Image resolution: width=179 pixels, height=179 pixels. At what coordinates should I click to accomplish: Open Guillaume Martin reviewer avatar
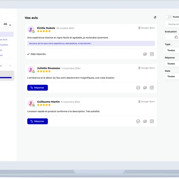(x=31, y=103)
